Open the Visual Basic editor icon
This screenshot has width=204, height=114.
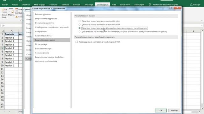(4, 13)
